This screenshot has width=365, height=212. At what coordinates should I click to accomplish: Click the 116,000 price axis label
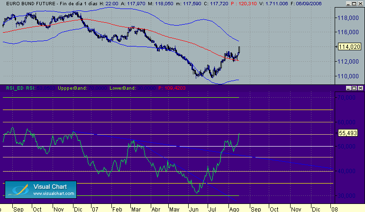tap(348, 32)
